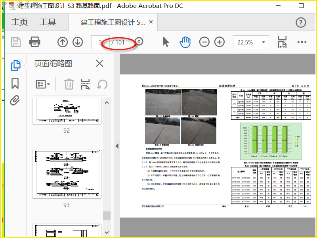Click the 页面缩略图 panel title
Viewport: 317px width, 238px height.
(x=53, y=63)
